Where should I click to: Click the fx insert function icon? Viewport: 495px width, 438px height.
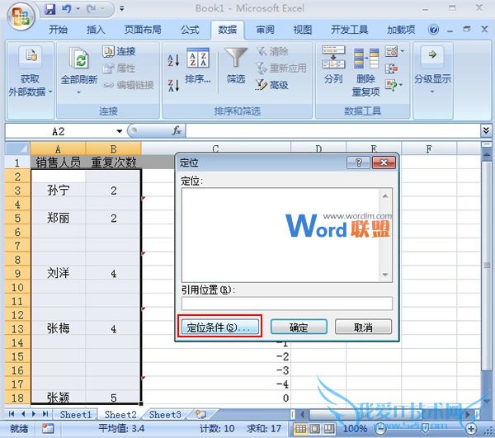177,131
